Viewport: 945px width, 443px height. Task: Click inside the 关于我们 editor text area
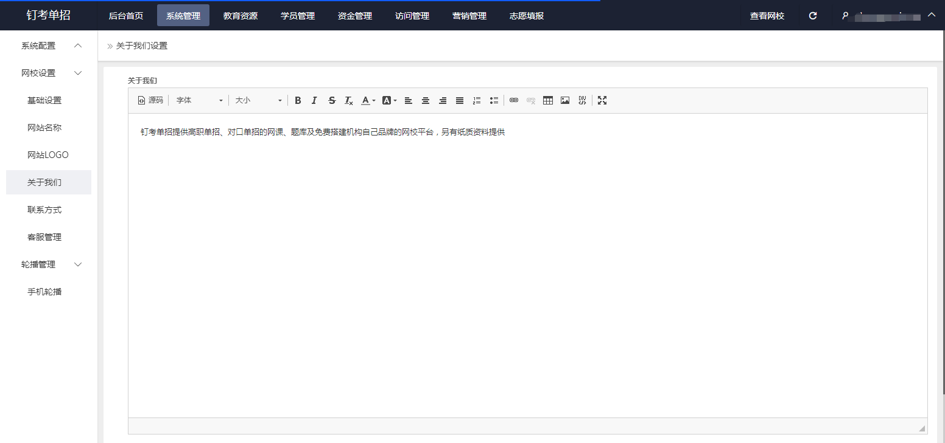(528, 265)
